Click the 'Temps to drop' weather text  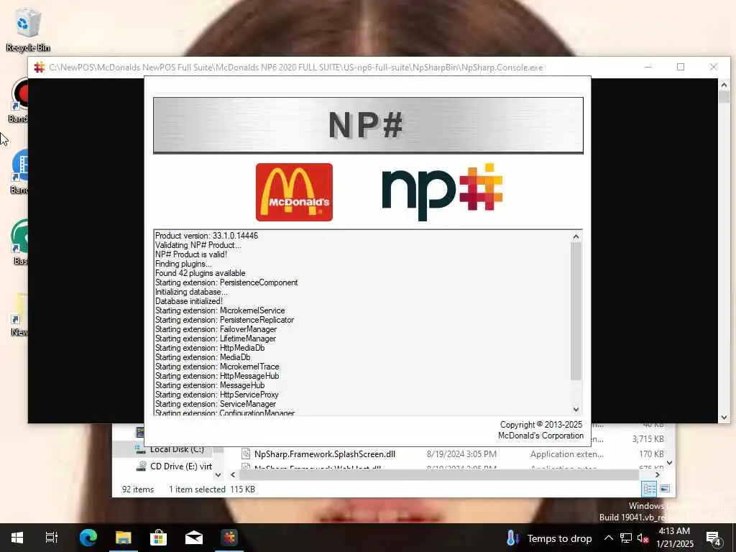559,538
